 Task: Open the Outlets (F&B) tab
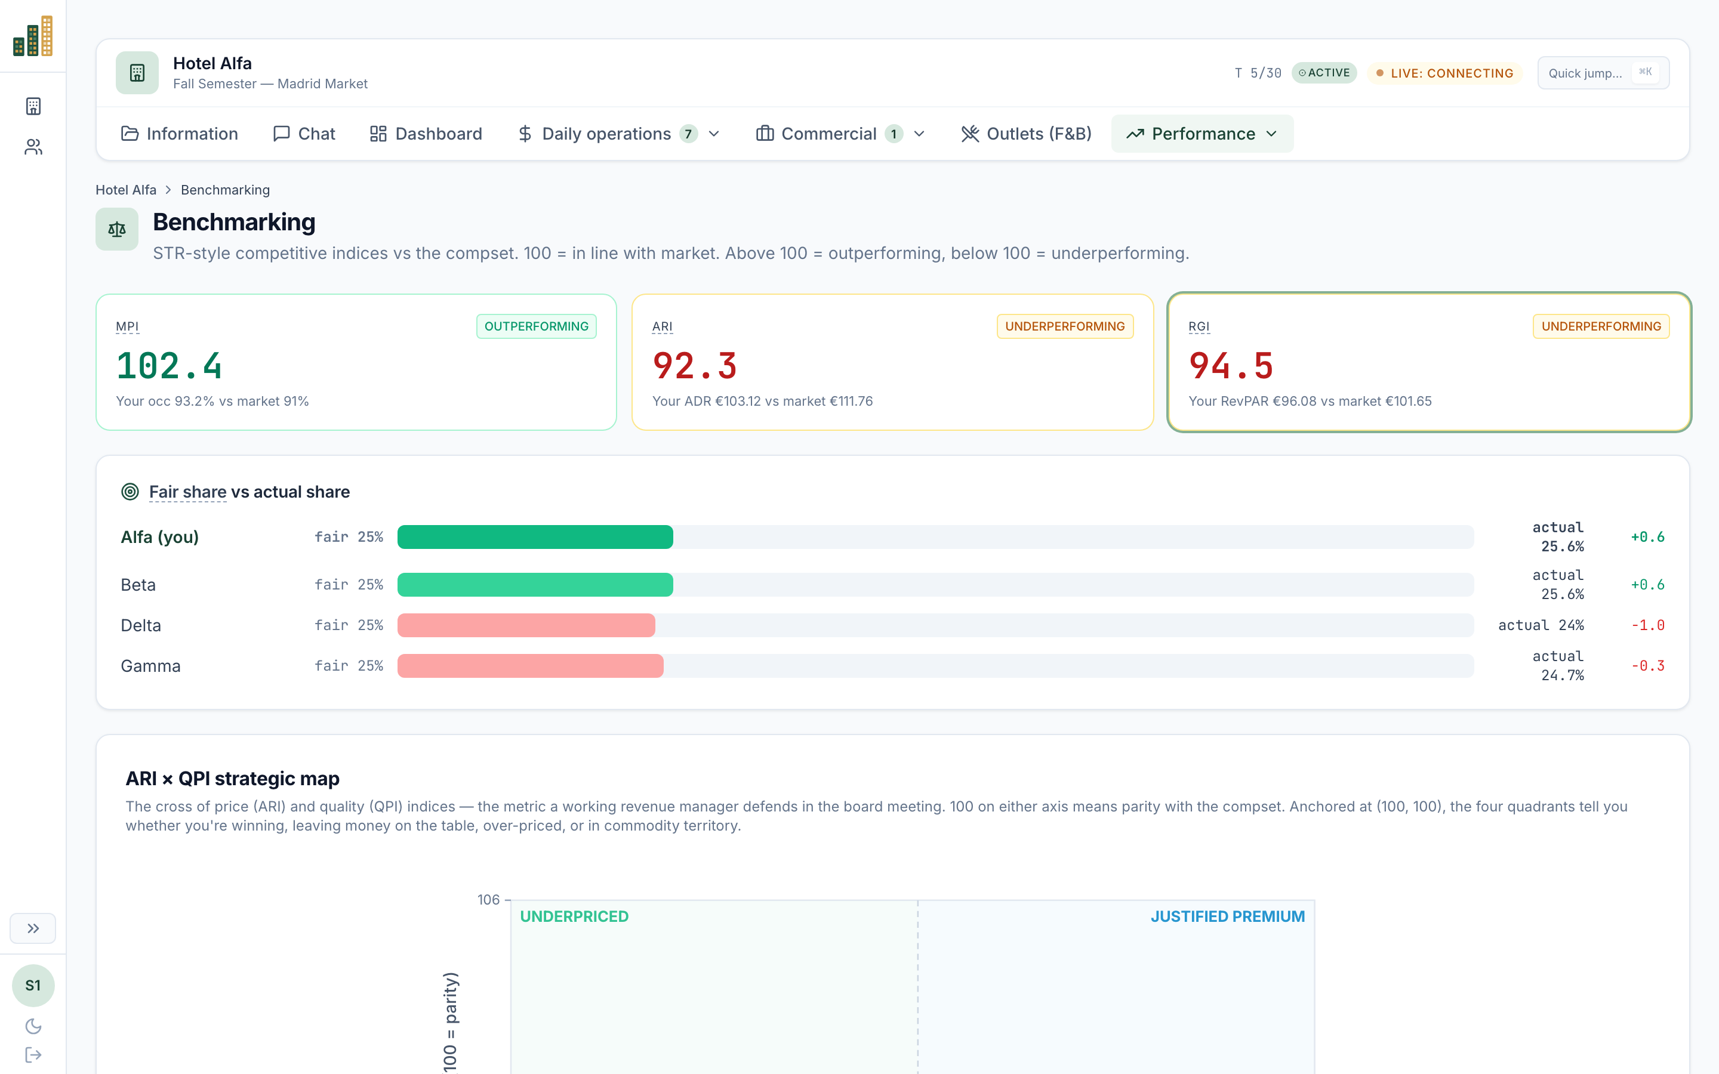(1025, 134)
